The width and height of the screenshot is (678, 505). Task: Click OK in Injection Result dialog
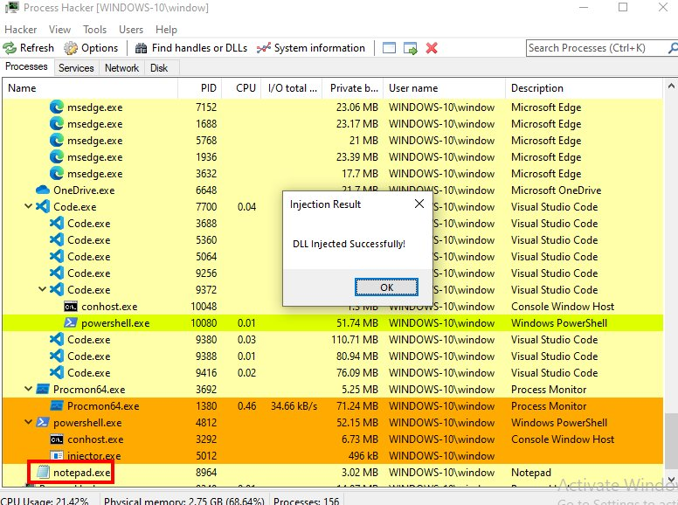[386, 287]
